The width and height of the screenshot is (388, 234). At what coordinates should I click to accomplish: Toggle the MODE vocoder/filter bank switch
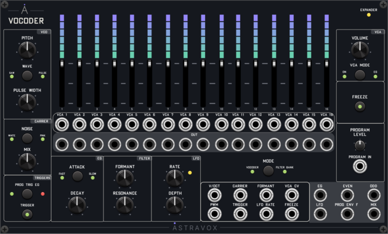click(269, 171)
